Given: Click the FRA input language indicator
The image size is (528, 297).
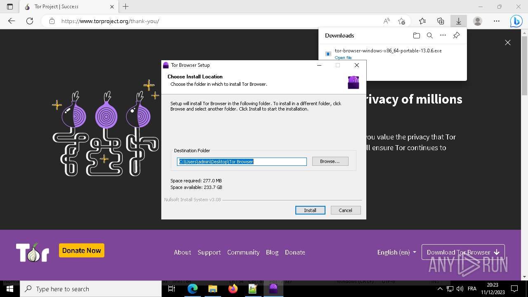Looking at the screenshot, I should click(472, 289).
